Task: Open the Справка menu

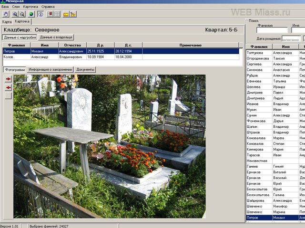Action: (x=48, y=7)
